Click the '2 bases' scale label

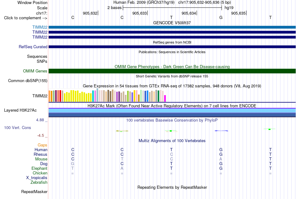coord(115,8)
